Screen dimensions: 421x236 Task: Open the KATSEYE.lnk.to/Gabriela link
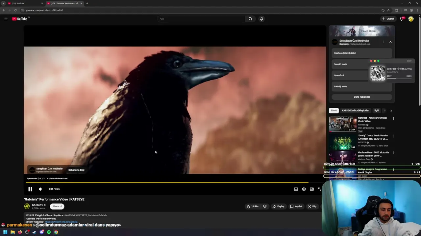pos(61,222)
